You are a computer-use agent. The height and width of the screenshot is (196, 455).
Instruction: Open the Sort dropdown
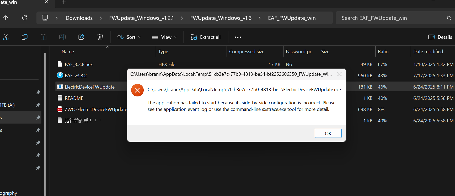pyautogui.click(x=129, y=37)
